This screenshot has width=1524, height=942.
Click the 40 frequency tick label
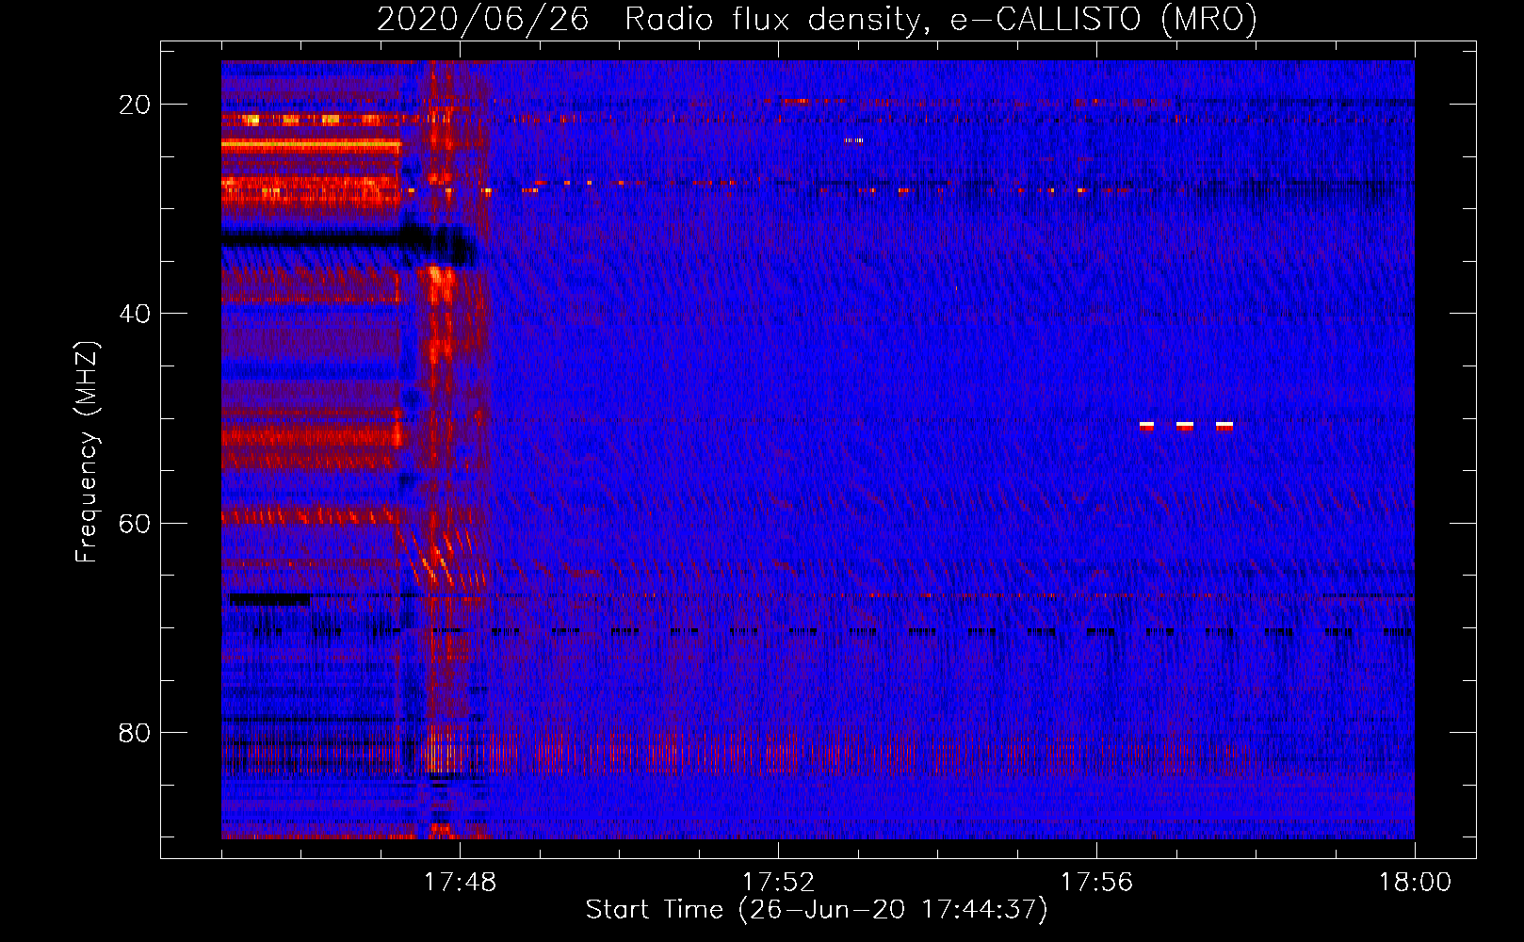click(135, 314)
